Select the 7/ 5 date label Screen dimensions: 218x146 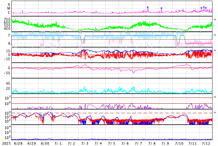coord(112,144)
